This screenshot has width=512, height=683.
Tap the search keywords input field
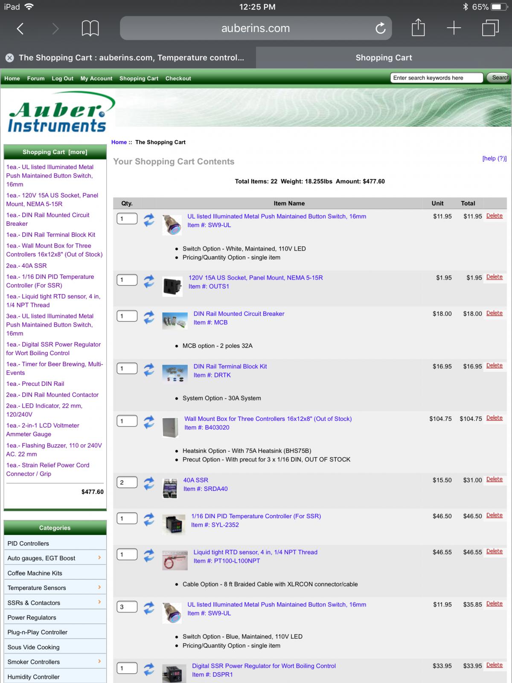pyautogui.click(x=436, y=78)
